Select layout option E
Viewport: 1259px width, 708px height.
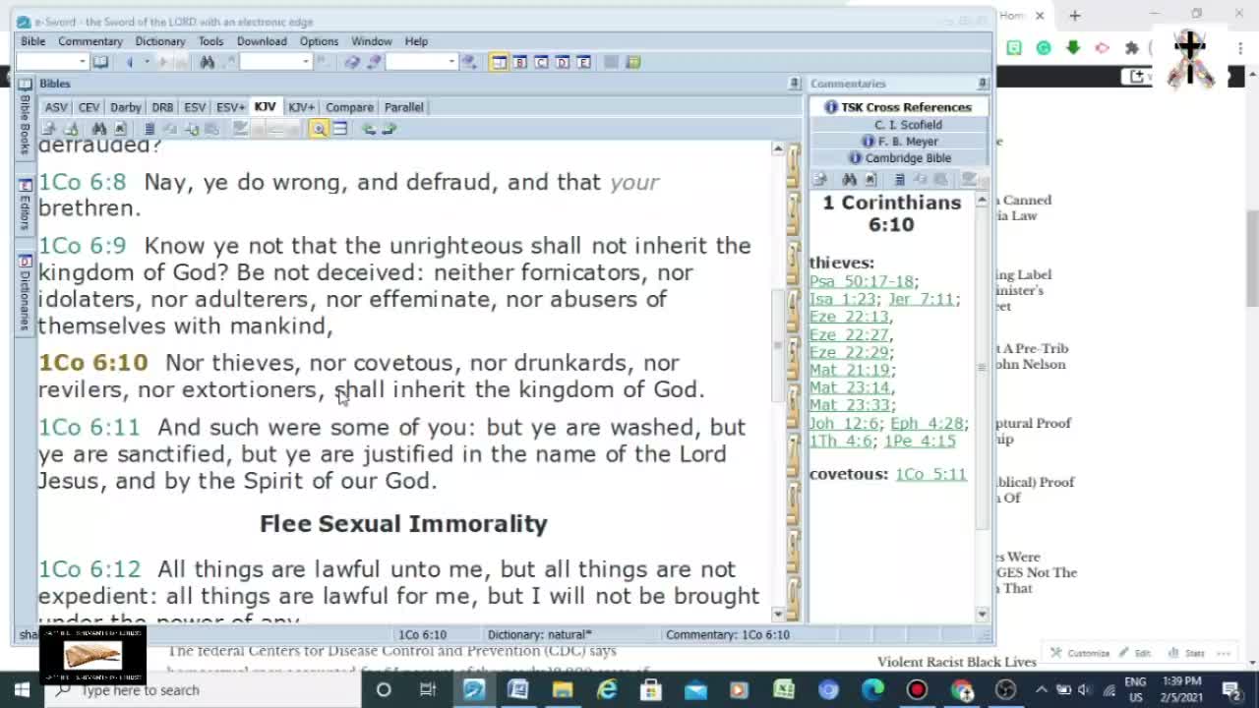pos(583,62)
